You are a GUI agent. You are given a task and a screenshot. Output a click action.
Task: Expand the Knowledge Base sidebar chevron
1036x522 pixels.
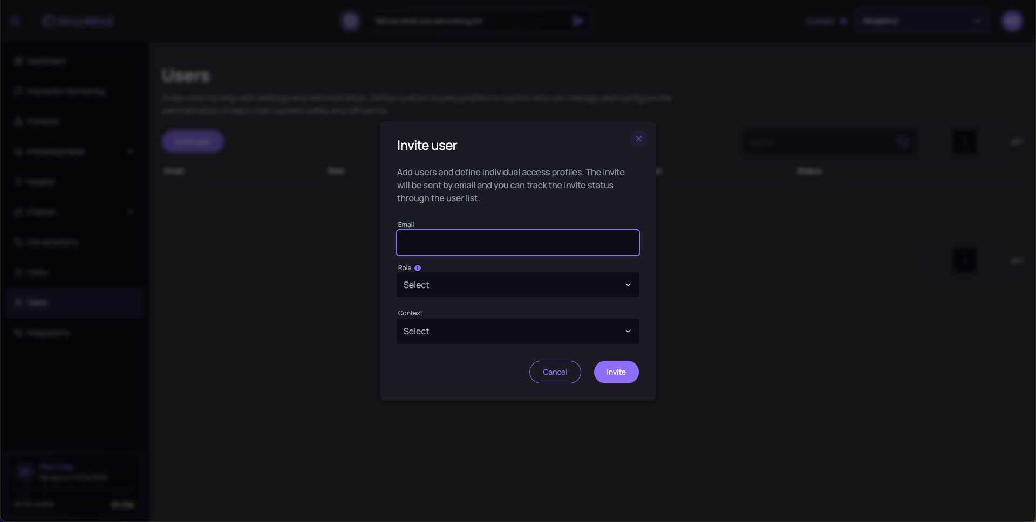[x=131, y=152]
